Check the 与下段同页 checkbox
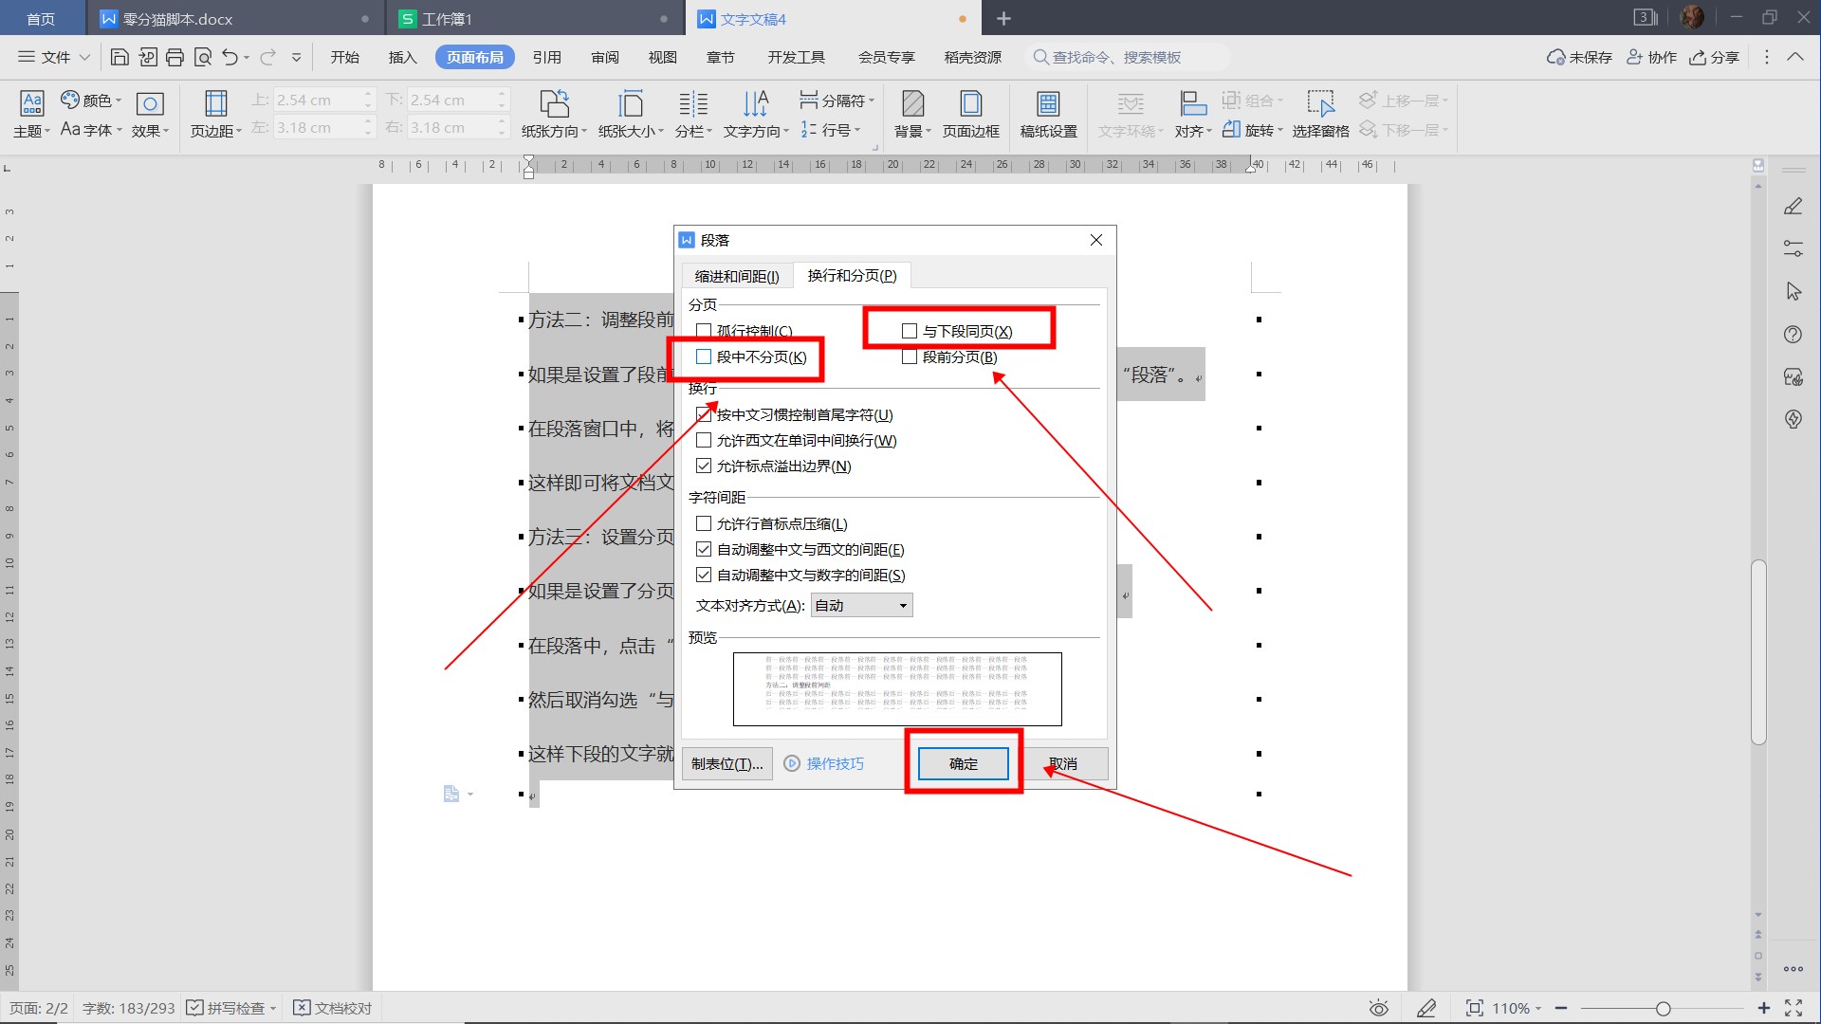This screenshot has width=1821, height=1024. click(x=910, y=331)
